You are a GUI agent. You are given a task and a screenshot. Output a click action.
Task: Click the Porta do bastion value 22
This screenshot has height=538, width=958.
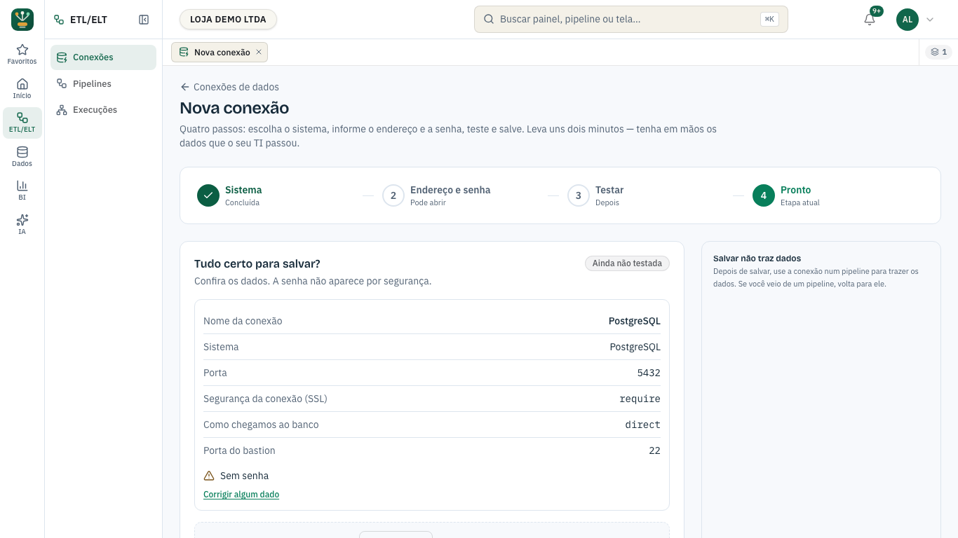[654, 450]
